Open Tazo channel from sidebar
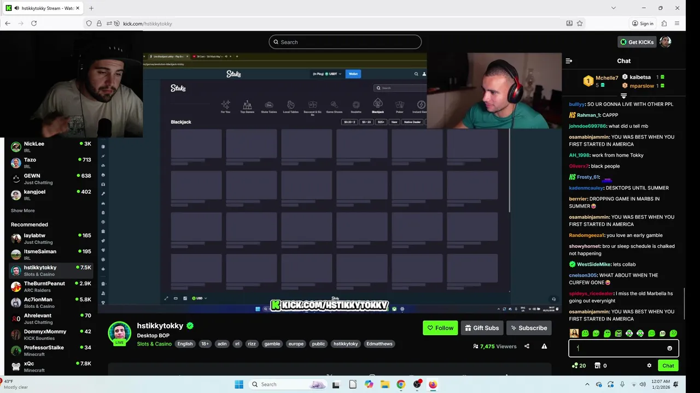 click(51, 163)
